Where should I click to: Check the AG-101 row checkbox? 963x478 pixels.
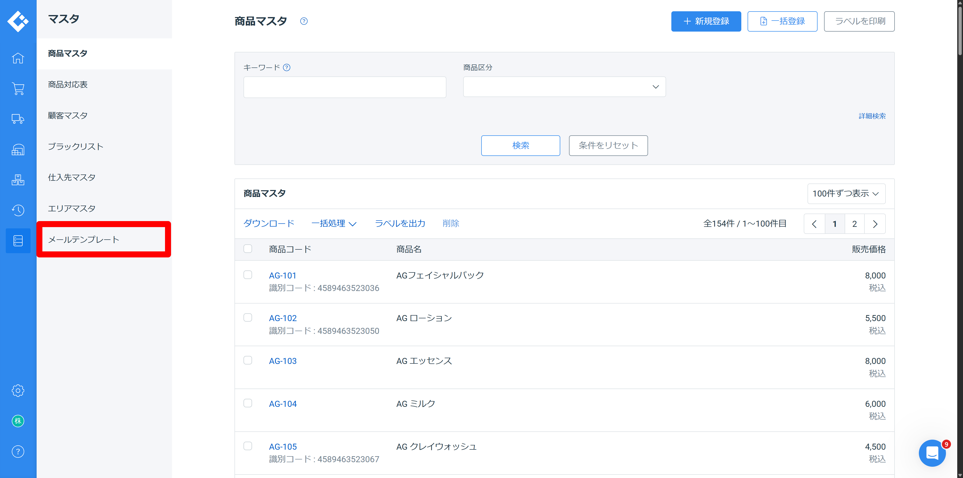pyautogui.click(x=248, y=275)
